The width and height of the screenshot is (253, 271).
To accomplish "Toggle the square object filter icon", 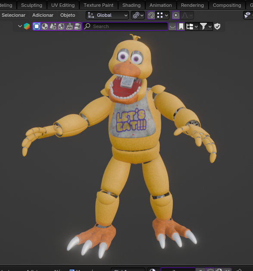I will click(37, 26).
